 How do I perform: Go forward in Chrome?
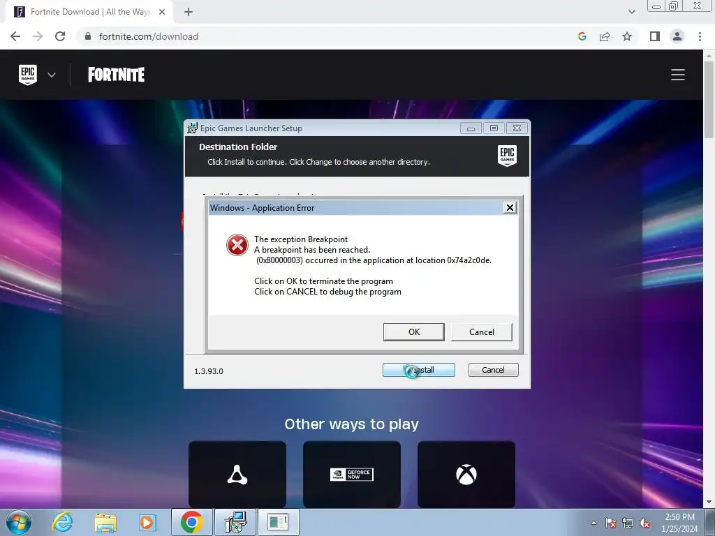tap(38, 36)
